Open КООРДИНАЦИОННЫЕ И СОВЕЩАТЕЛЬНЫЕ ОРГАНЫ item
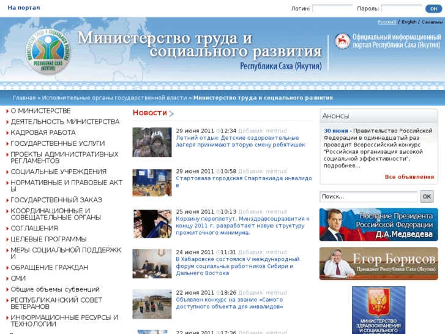The height and width of the screenshot is (334, 445). (56, 214)
